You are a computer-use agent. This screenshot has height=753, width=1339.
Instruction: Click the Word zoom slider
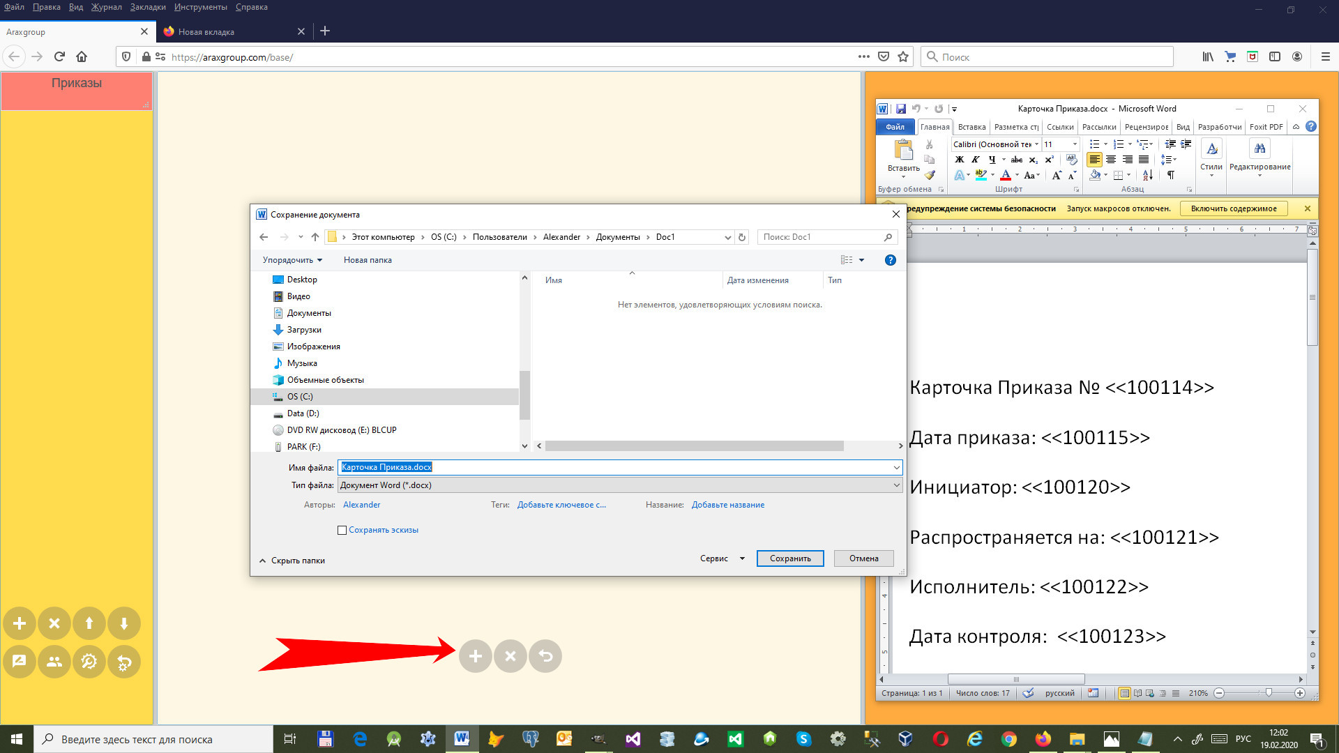(x=1268, y=693)
